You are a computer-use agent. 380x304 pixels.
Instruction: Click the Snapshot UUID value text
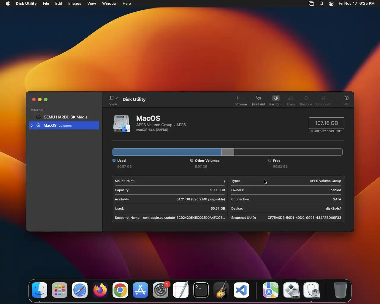coord(304,218)
